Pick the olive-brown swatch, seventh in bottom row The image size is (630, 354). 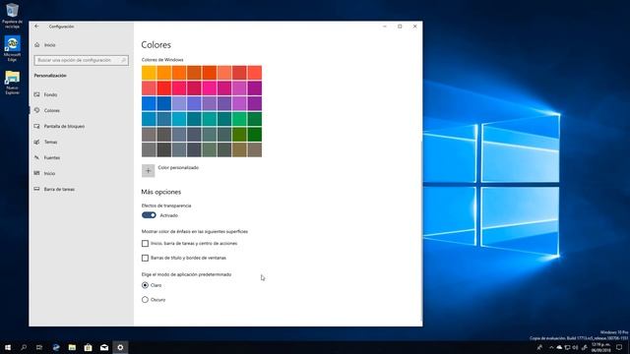(x=239, y=149)
